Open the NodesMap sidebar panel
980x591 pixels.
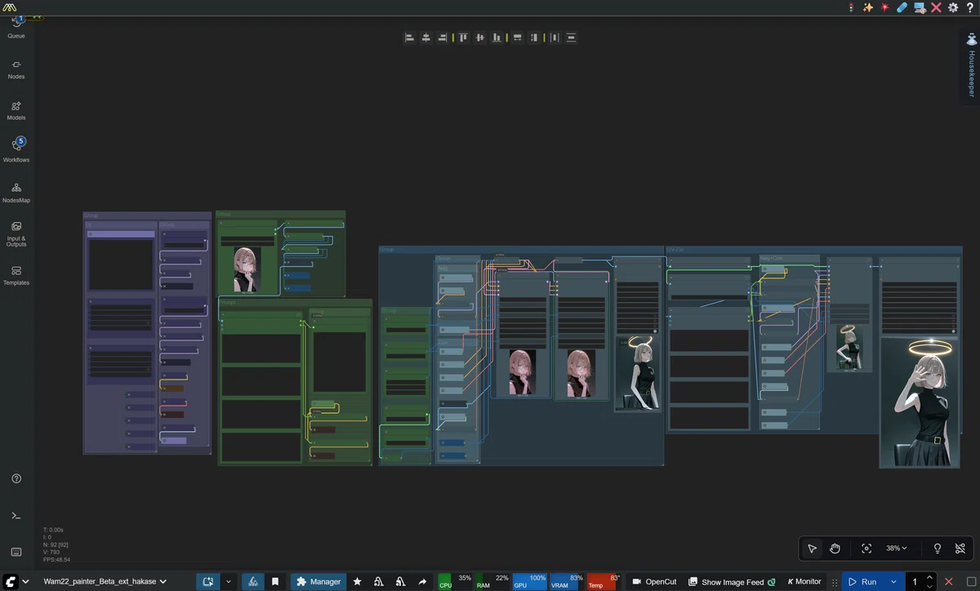[16, 193]
